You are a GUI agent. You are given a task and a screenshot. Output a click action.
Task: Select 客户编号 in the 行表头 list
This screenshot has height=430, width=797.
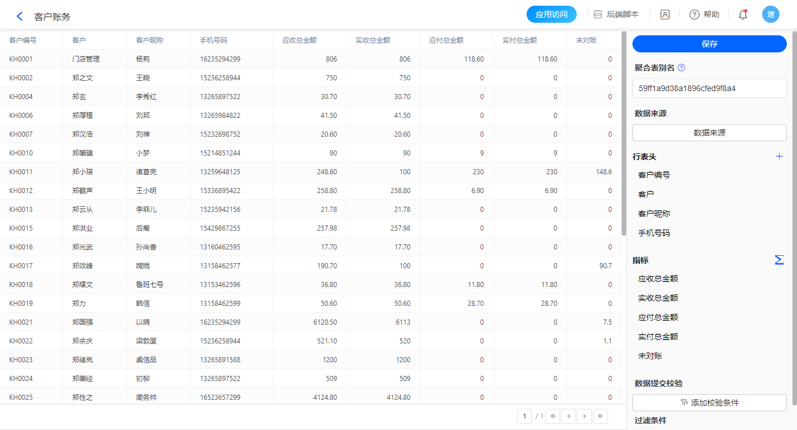tap(654, 175)
